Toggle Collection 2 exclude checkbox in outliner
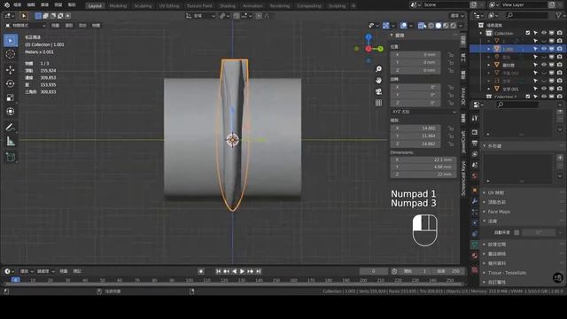567x319 pixels. tap(528, 97)
